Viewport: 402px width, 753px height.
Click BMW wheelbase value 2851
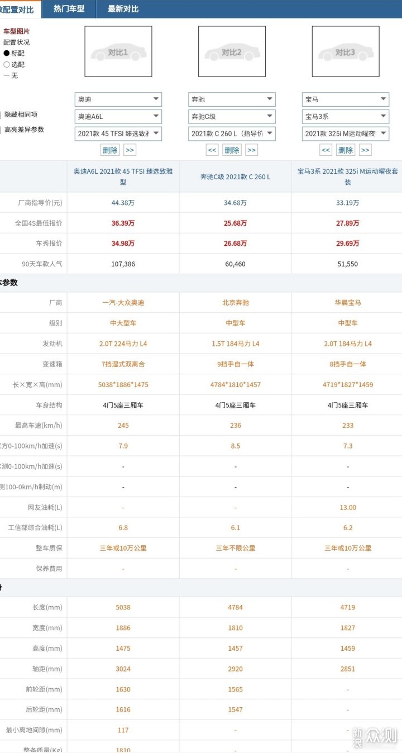pos(347,669)
